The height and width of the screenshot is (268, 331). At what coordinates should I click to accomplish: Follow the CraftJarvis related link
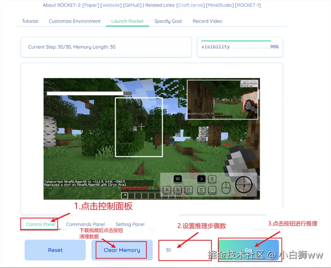click(x=190, y=5)
